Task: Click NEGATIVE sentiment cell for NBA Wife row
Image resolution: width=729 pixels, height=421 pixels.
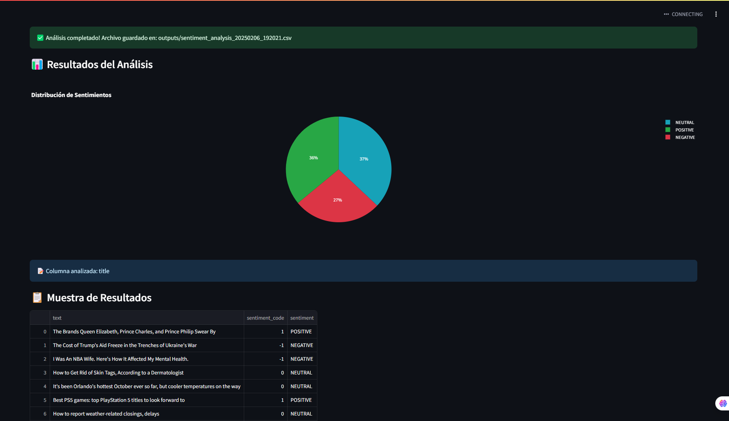Action: coord(302,359)
